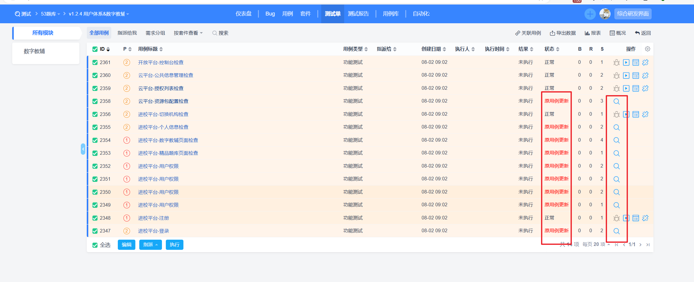
Task: Uncheck the checkbox for case 2354
Action: [x=95, y=140]
